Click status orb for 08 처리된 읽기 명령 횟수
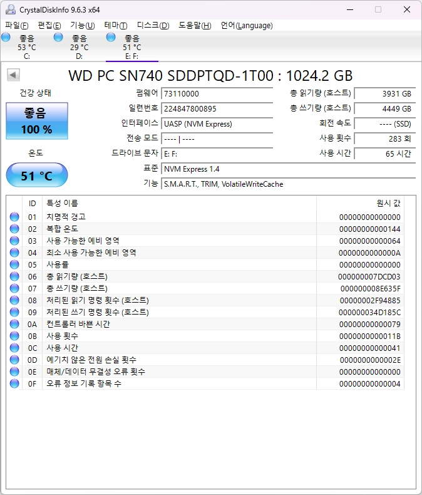The height and width of the screenshot is (495, 422). tap(14, 300)
